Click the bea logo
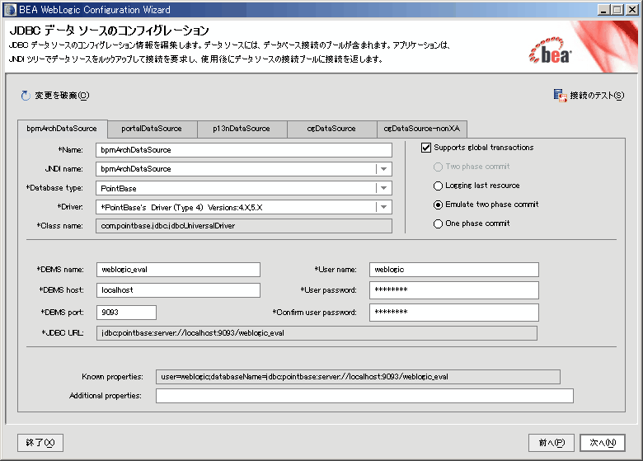The width and height of the screenshot is (643, 461). [x=551, y=52]
